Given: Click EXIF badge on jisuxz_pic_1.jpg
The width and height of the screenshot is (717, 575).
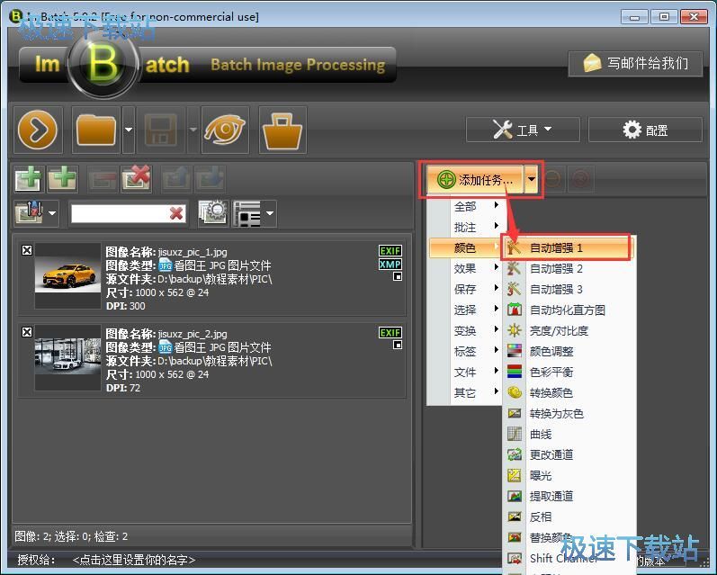Looking at the screenshot, I should pyautogui.click(x=390, y=251).
